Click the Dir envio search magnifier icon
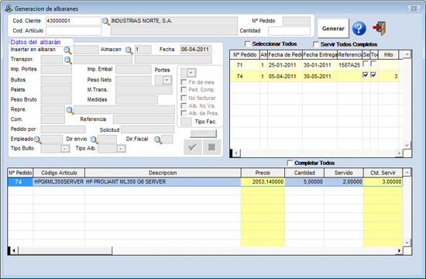This screenshot has width=426, height=279. pyautogui.click(x=94, y=139)
